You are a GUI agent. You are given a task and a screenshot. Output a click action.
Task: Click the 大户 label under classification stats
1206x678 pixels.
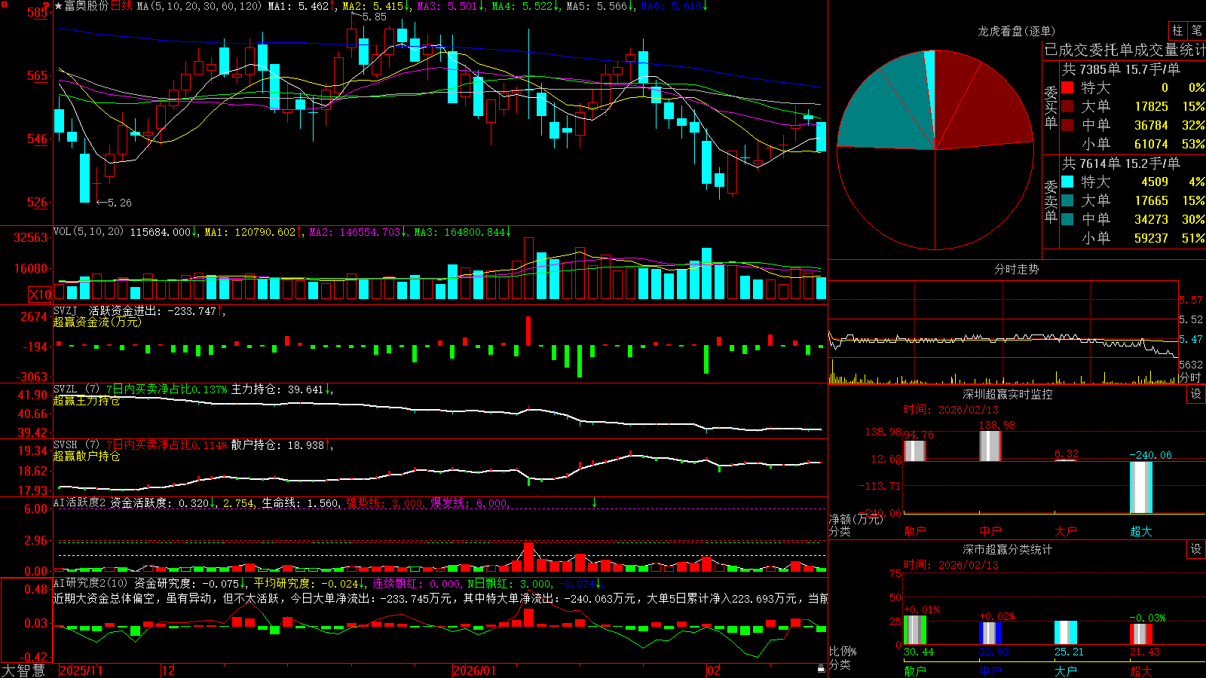tap(1065, 670)
